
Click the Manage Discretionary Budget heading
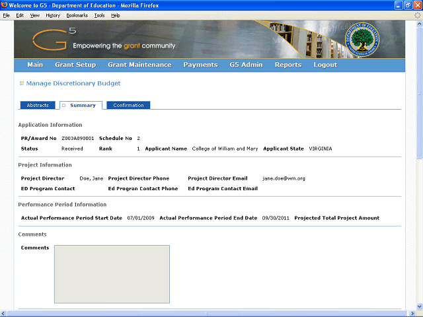[73, 83]
